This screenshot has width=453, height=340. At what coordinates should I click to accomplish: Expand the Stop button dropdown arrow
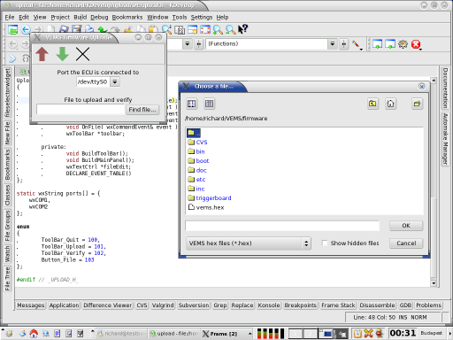[x=420, y=49]
